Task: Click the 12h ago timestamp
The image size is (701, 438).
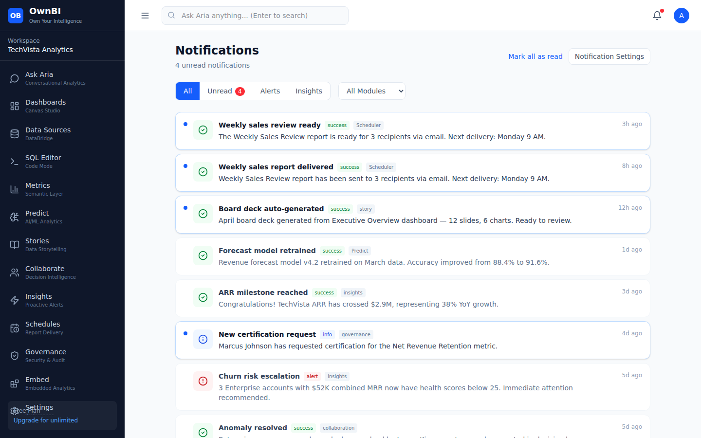Action: click(x=630, y=208)
